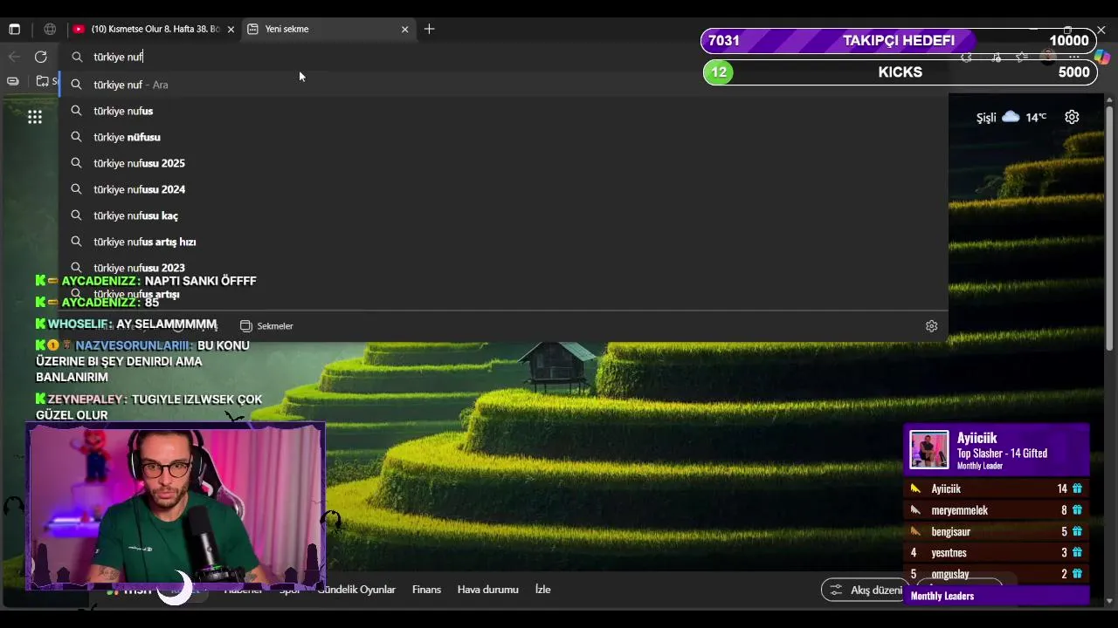The image size is (1118, 628).
Task: Click the Sekmeler button under the suggestions
Action: (266, 325)
